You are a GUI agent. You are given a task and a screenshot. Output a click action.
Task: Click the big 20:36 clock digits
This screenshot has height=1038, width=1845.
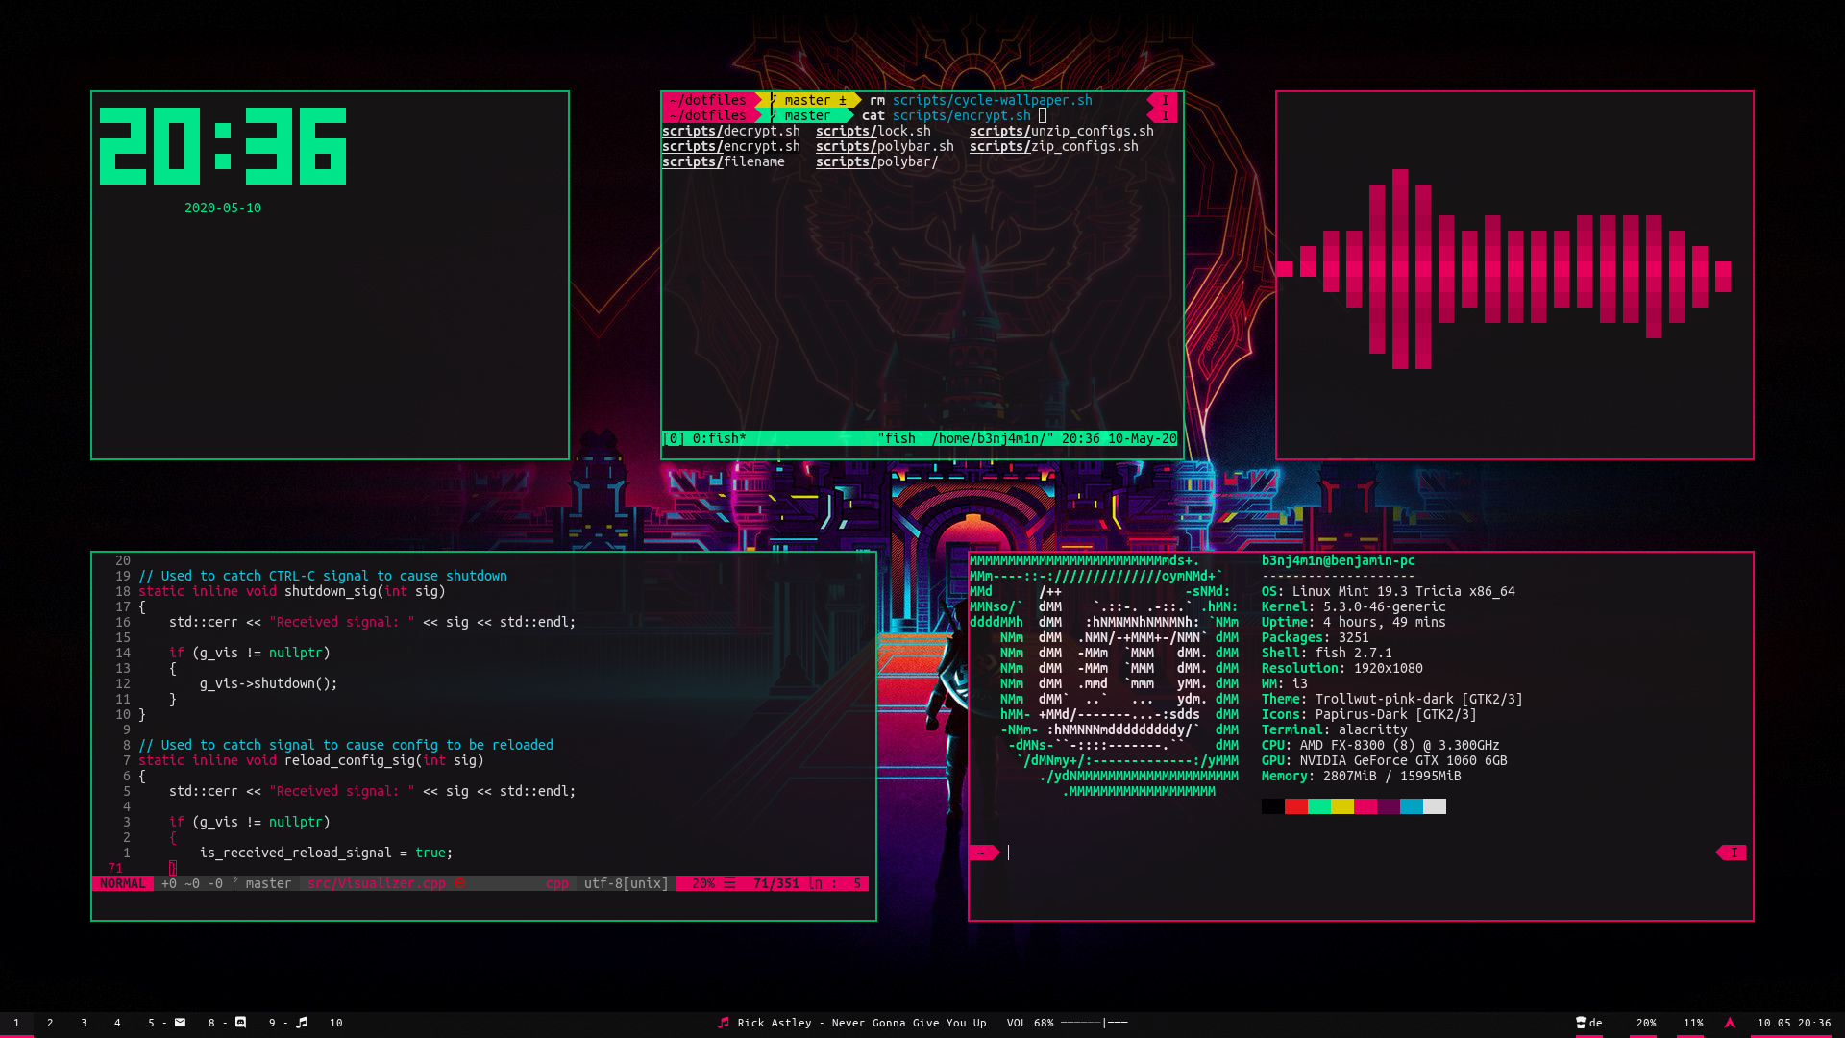(x=223, y=146)
